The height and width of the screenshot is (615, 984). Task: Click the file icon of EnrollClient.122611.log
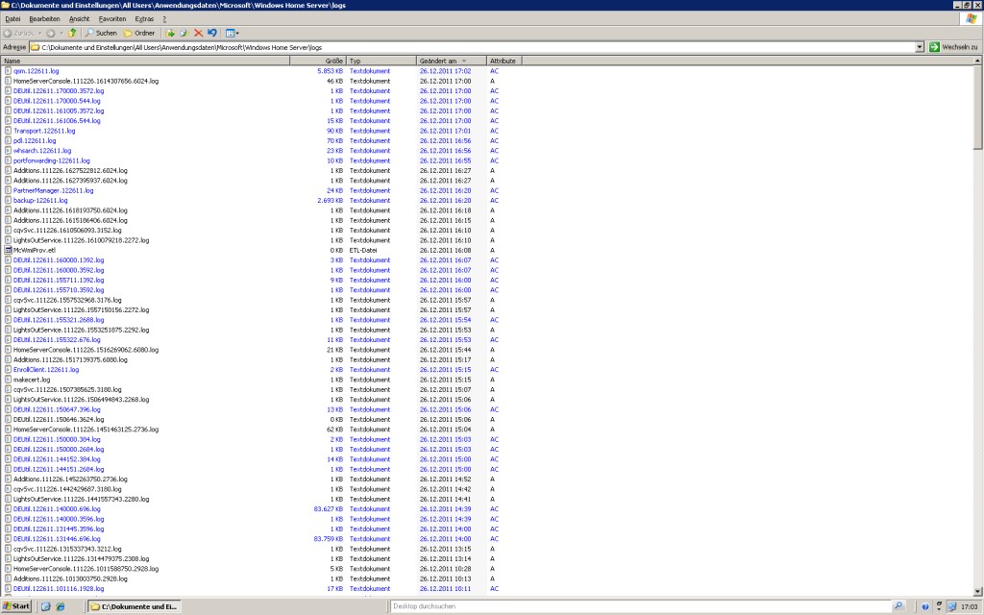point(8,370)
